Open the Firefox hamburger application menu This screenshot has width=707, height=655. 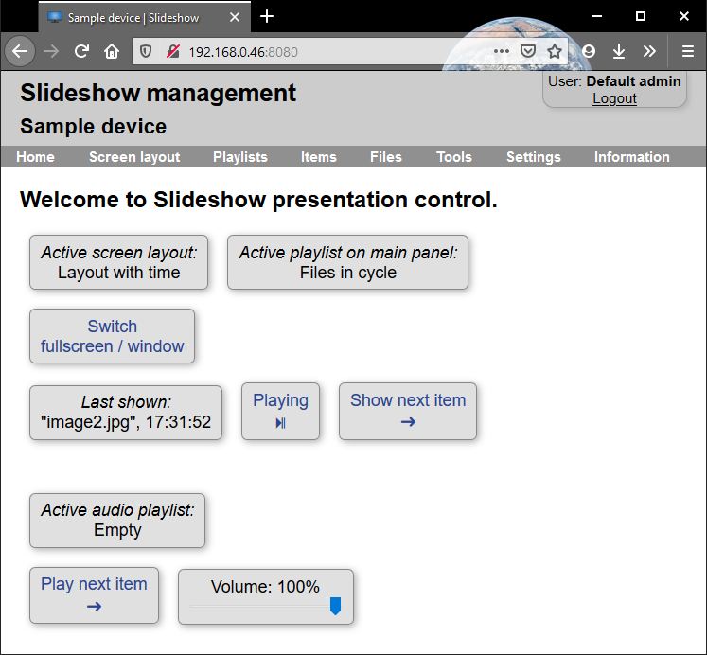pos(688,51)
